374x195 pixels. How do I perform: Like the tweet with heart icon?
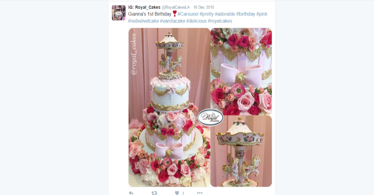[177, 193]
